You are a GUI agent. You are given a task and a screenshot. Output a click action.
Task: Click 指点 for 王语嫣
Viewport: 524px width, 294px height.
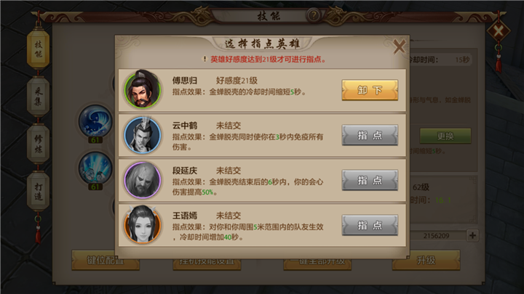370,225
